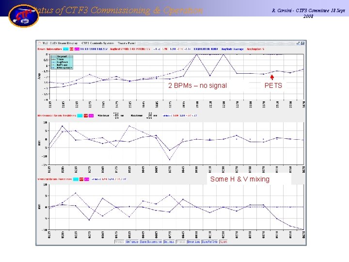Image resolution: width=349 pixels, height=262 pixels.
Task: Click the Horizontal Beam Positions heading
Action: (x=57, y=115)
